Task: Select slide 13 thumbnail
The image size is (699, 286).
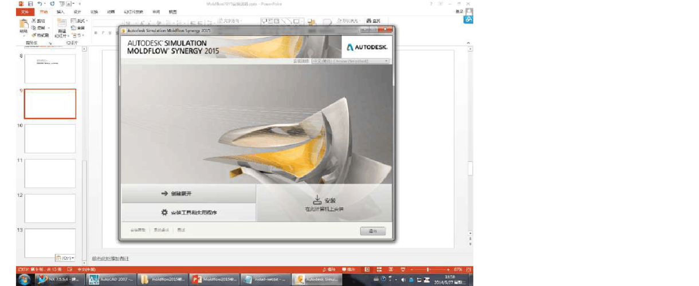Action: pos(50,243)
